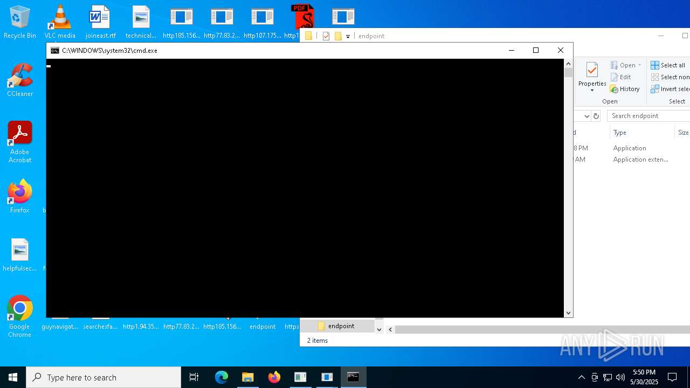Select the top-row http77.83.2... desktop icon
Viewport: 690px width, 388px height.
pyautogui.click(x=222, y=22)
